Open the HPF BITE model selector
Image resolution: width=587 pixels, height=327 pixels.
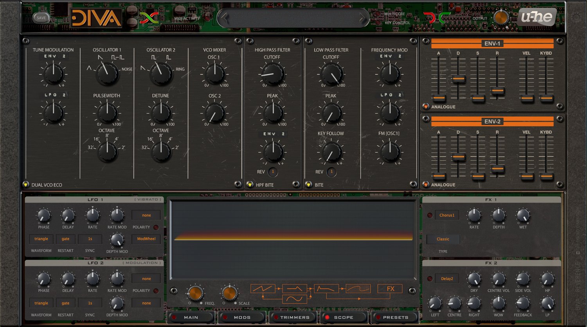point(250,185)
